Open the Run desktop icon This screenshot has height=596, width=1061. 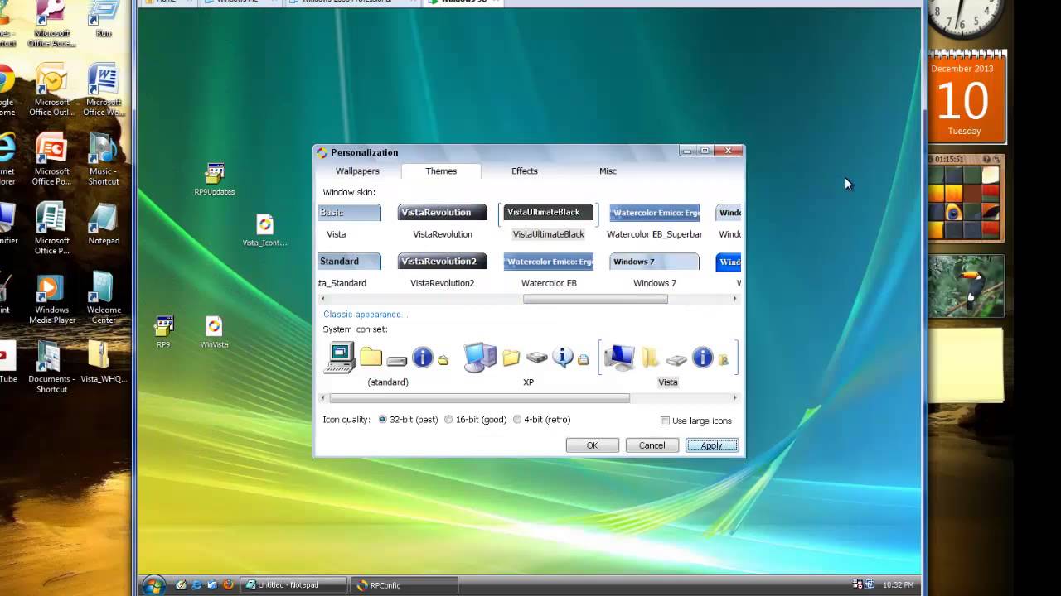(x=104, y=20)
